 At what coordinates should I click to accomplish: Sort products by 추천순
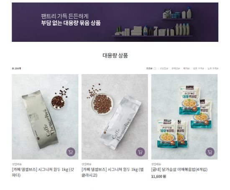click(x=149, y=68)
